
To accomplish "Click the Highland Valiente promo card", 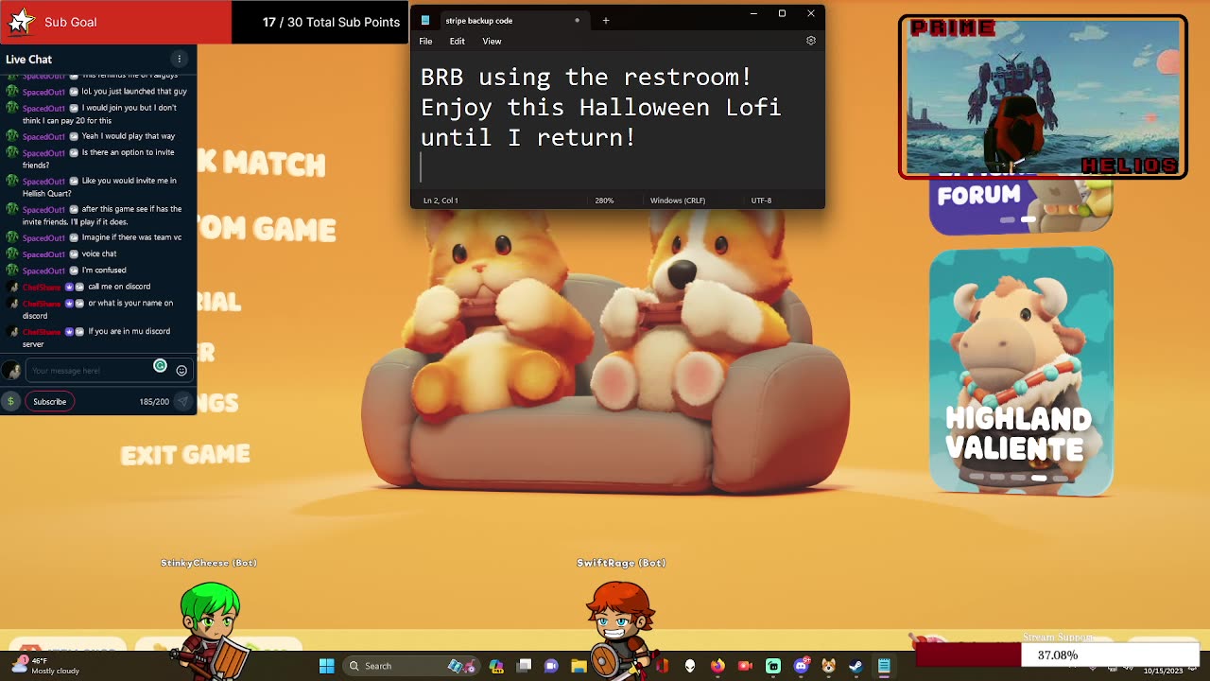I will click(1021, 371).
